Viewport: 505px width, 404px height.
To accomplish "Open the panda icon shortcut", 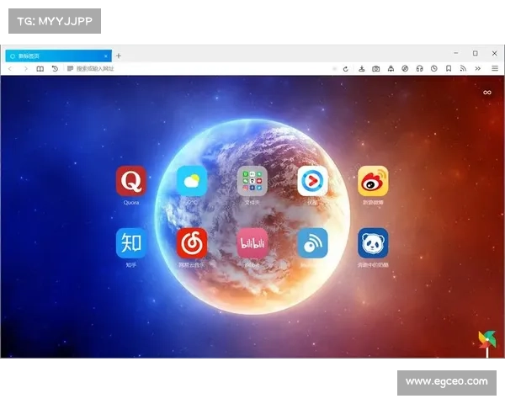I will pyautogui.click(x=373, y=243).
